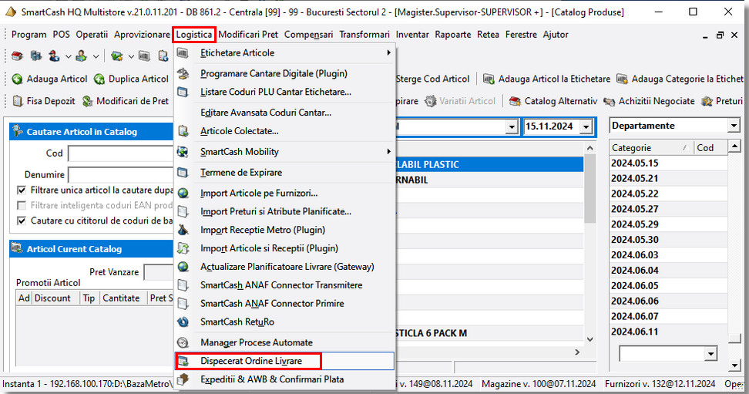
Task: Click the Expeditii & AWB box icon
Action: (x=183, y=379)
